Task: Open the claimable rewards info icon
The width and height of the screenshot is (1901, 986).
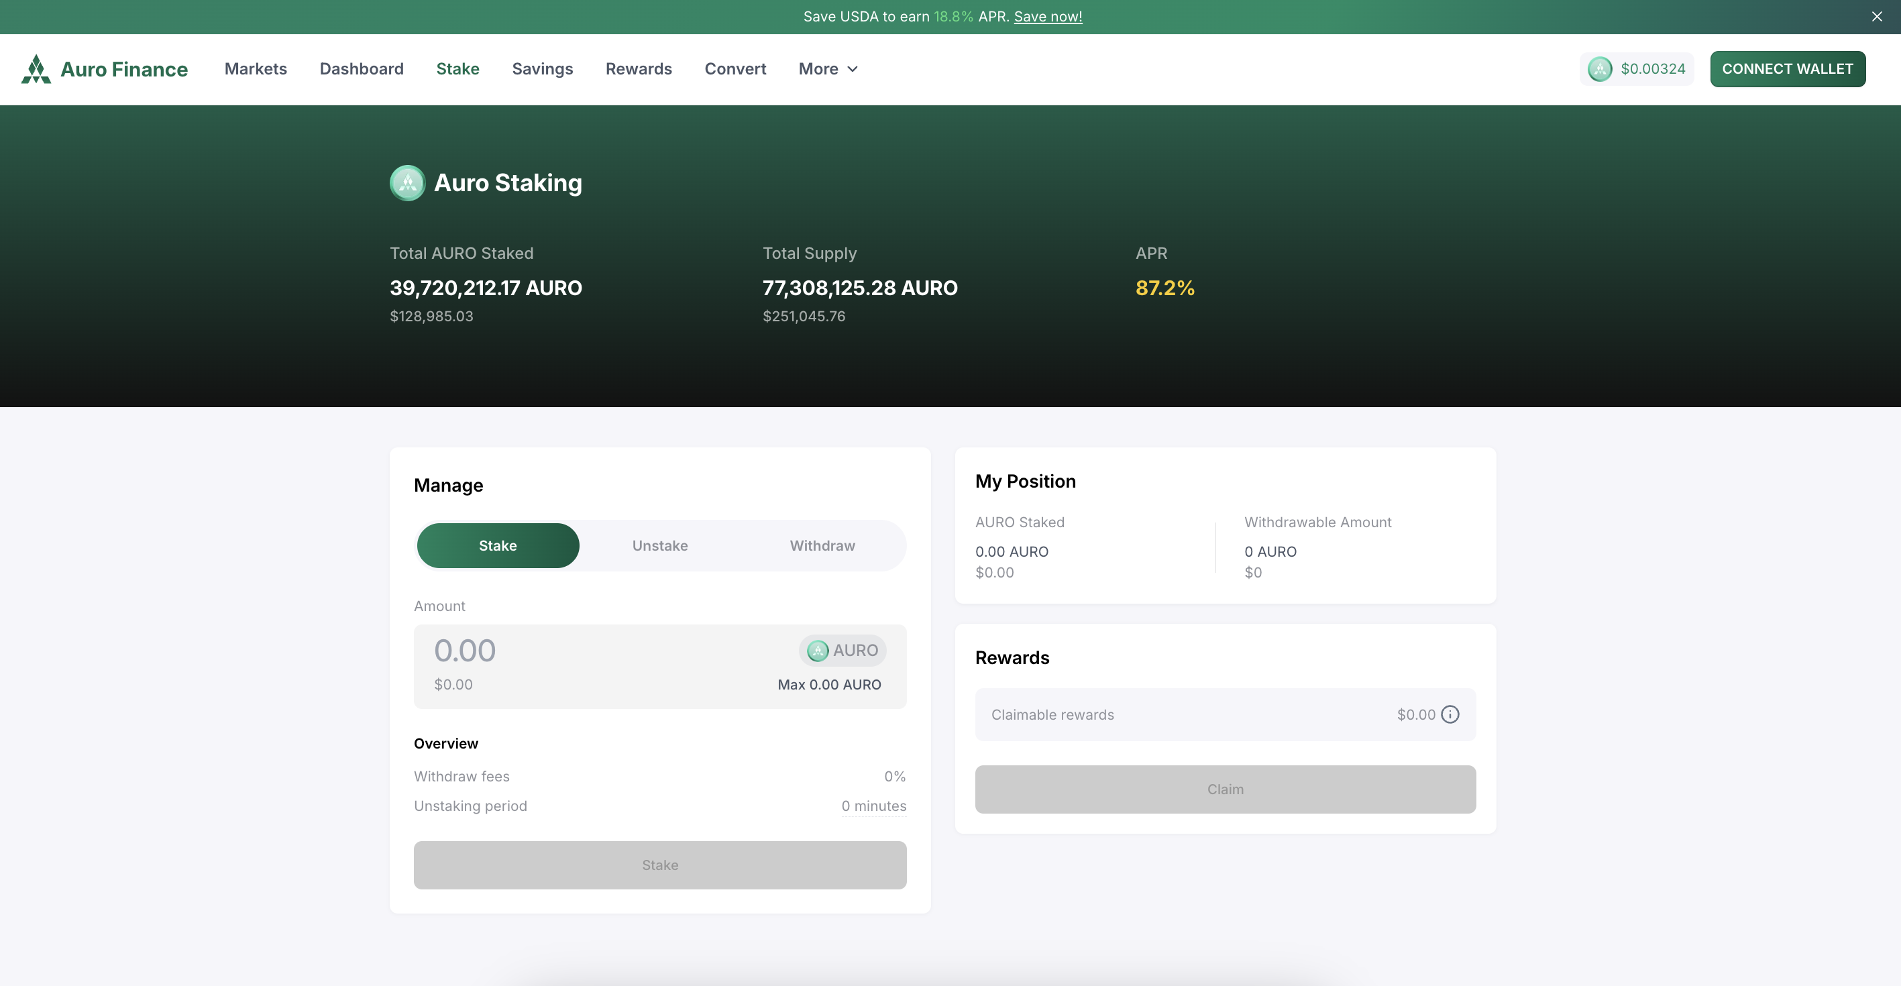Action: (x=1450, y=714)
